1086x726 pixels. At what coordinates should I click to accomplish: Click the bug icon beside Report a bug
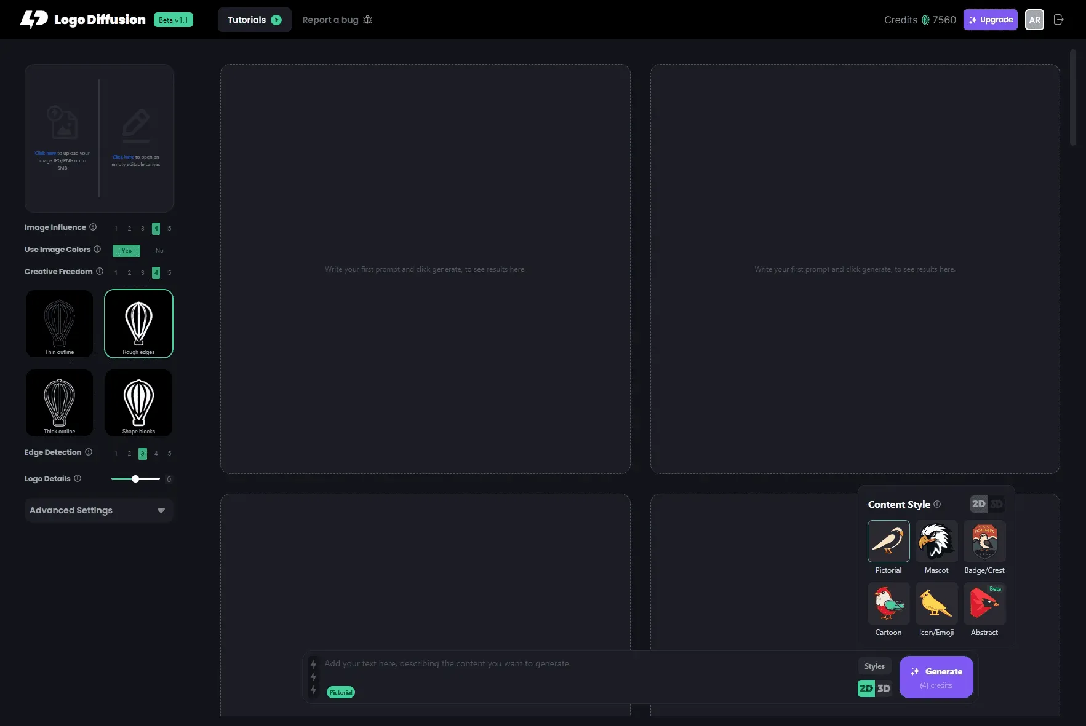pyautogui.click(x=367, y=20)
